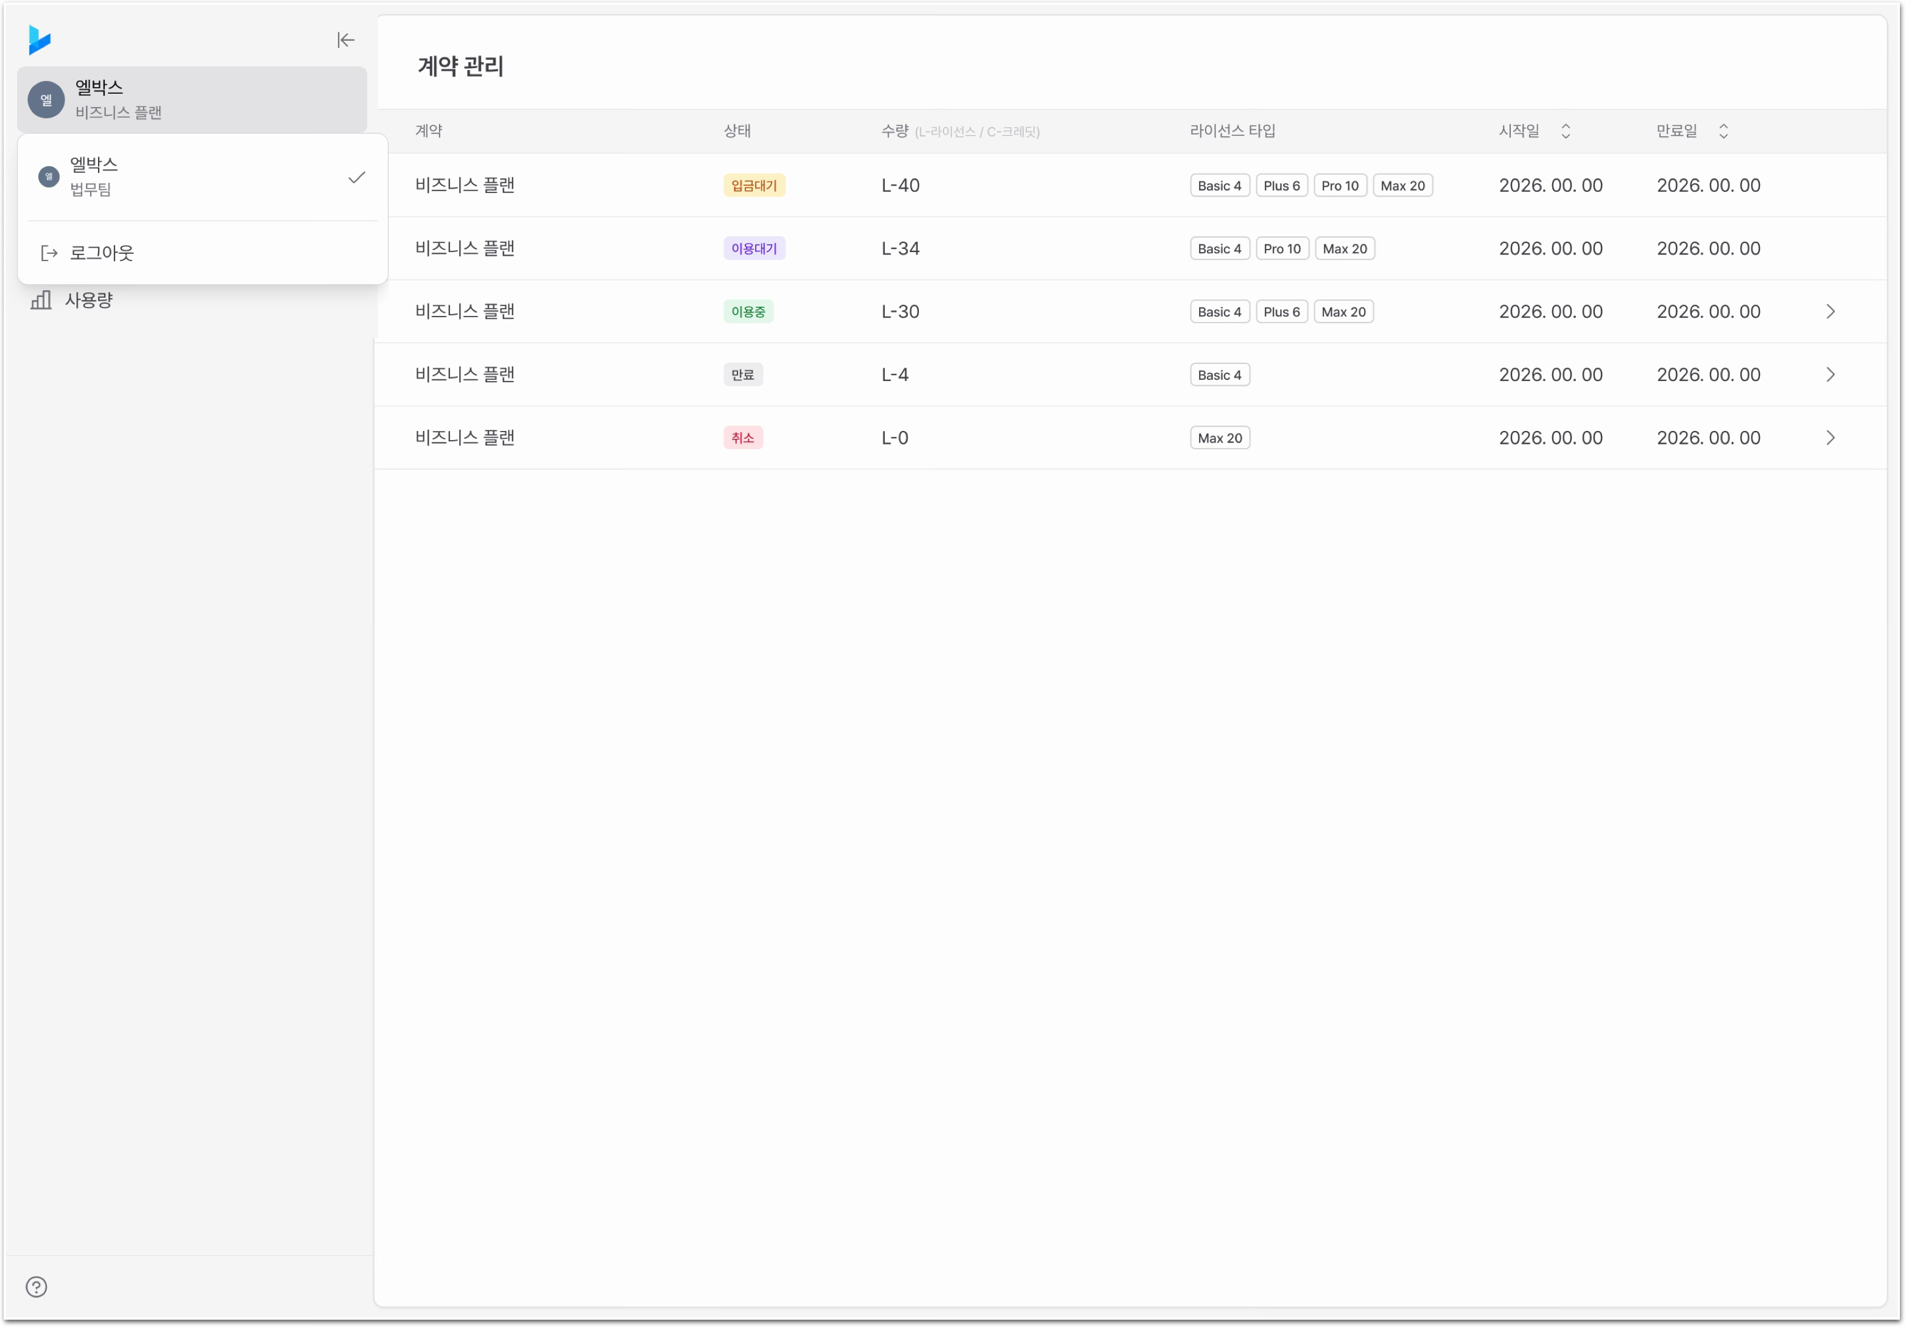Open the L-34 비즈니스 플랜 contract row

coord(1131,248)
